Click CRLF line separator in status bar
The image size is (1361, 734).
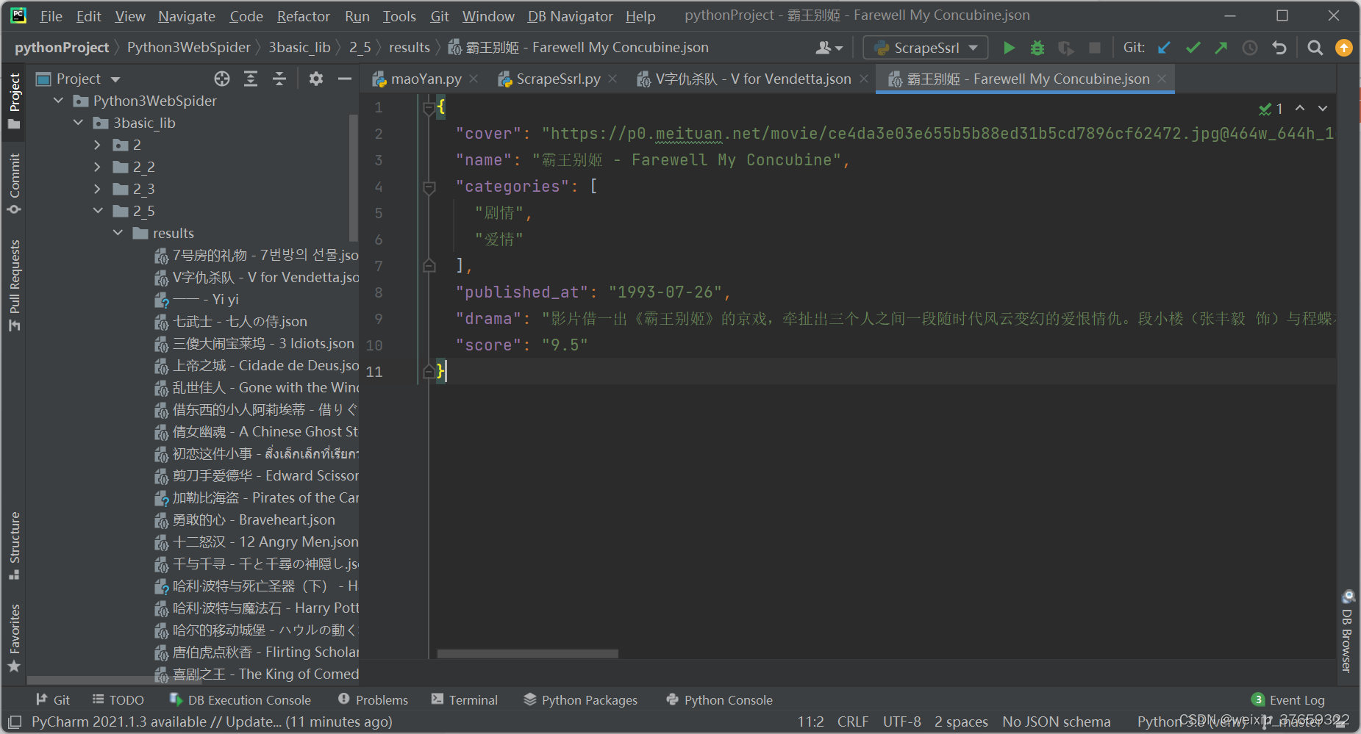coord(852,722)
